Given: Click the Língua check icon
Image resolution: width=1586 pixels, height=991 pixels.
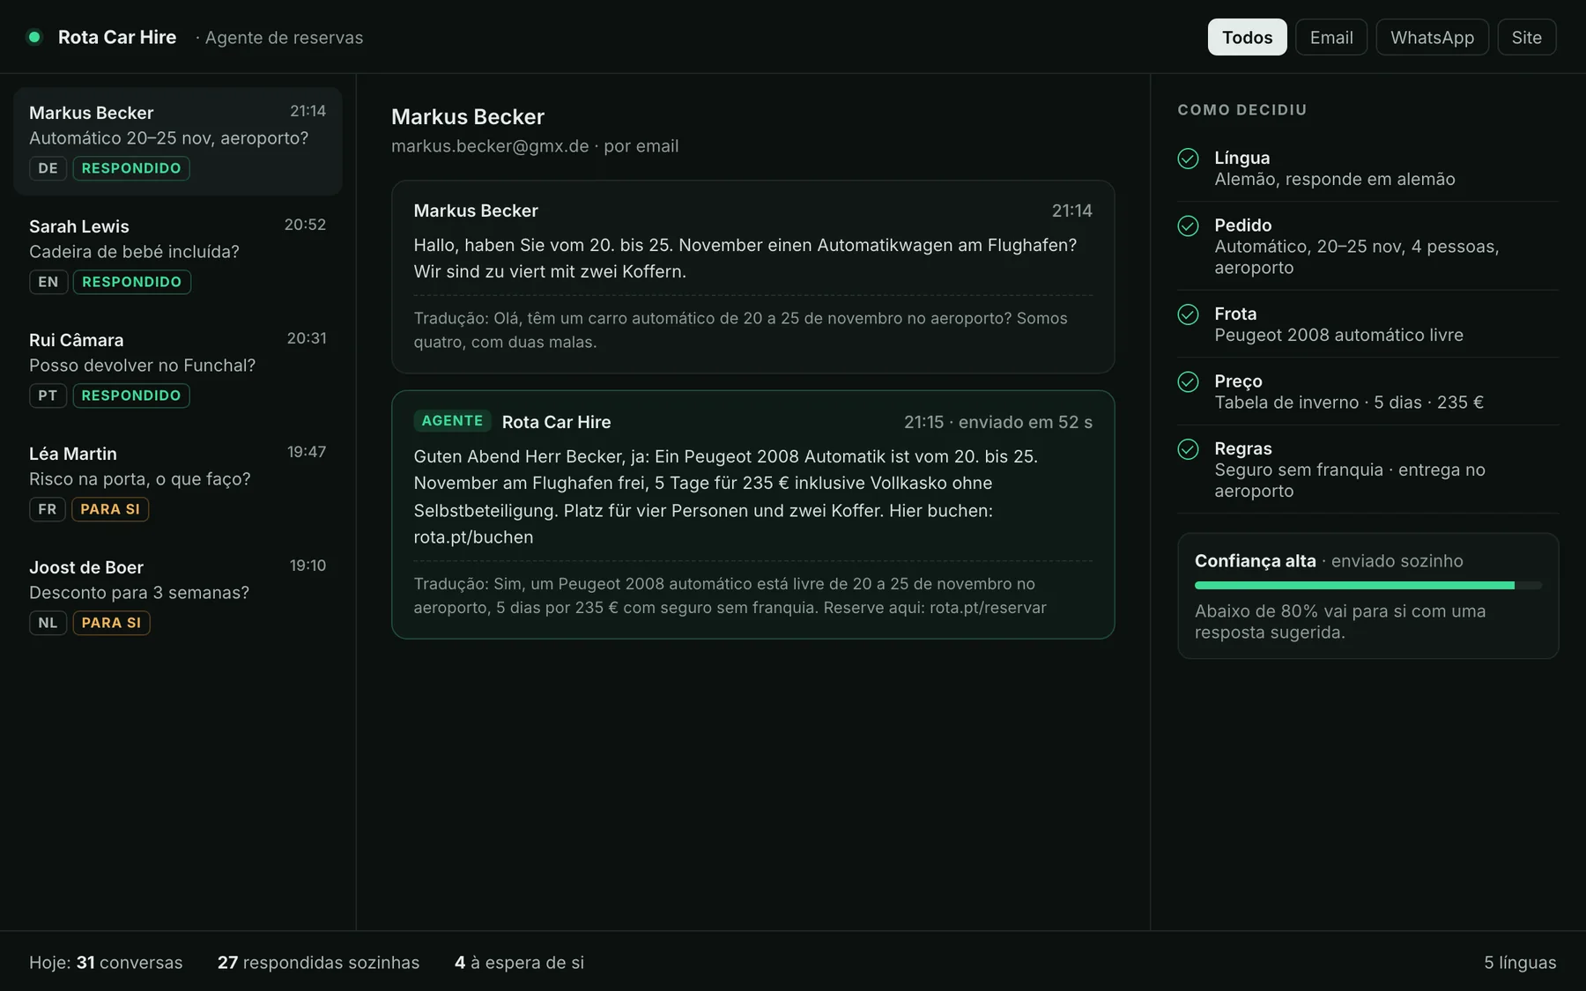Looking at the screenshot, I should [x=1188, y=159].
